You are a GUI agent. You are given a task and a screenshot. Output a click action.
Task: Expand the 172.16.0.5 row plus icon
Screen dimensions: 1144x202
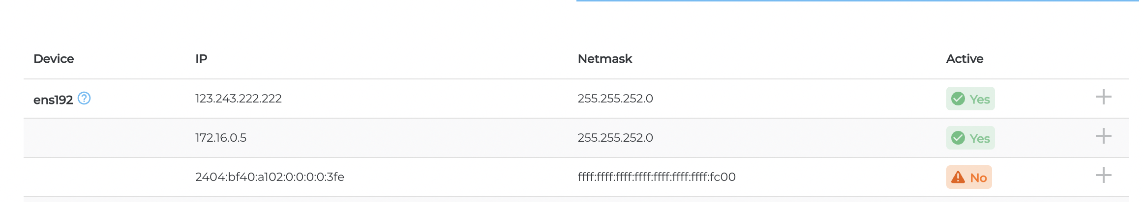pos(1103,136)
